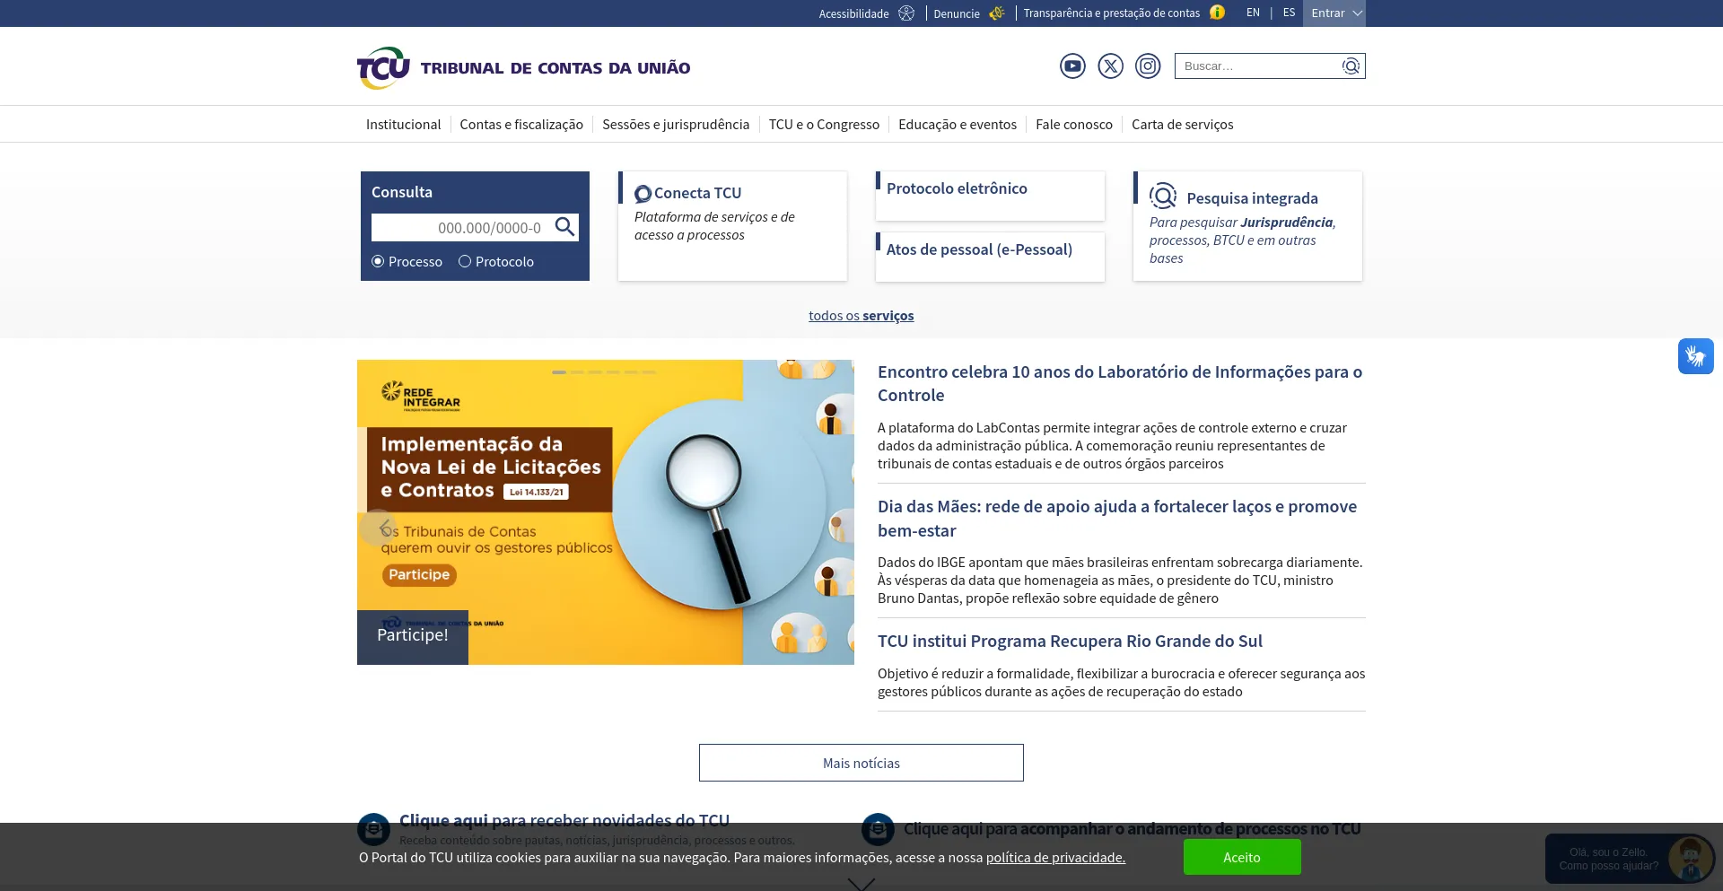The image size is (1723, 891).
Task: Open the TCU YouTube channel icon
Action: point(1072,66)
